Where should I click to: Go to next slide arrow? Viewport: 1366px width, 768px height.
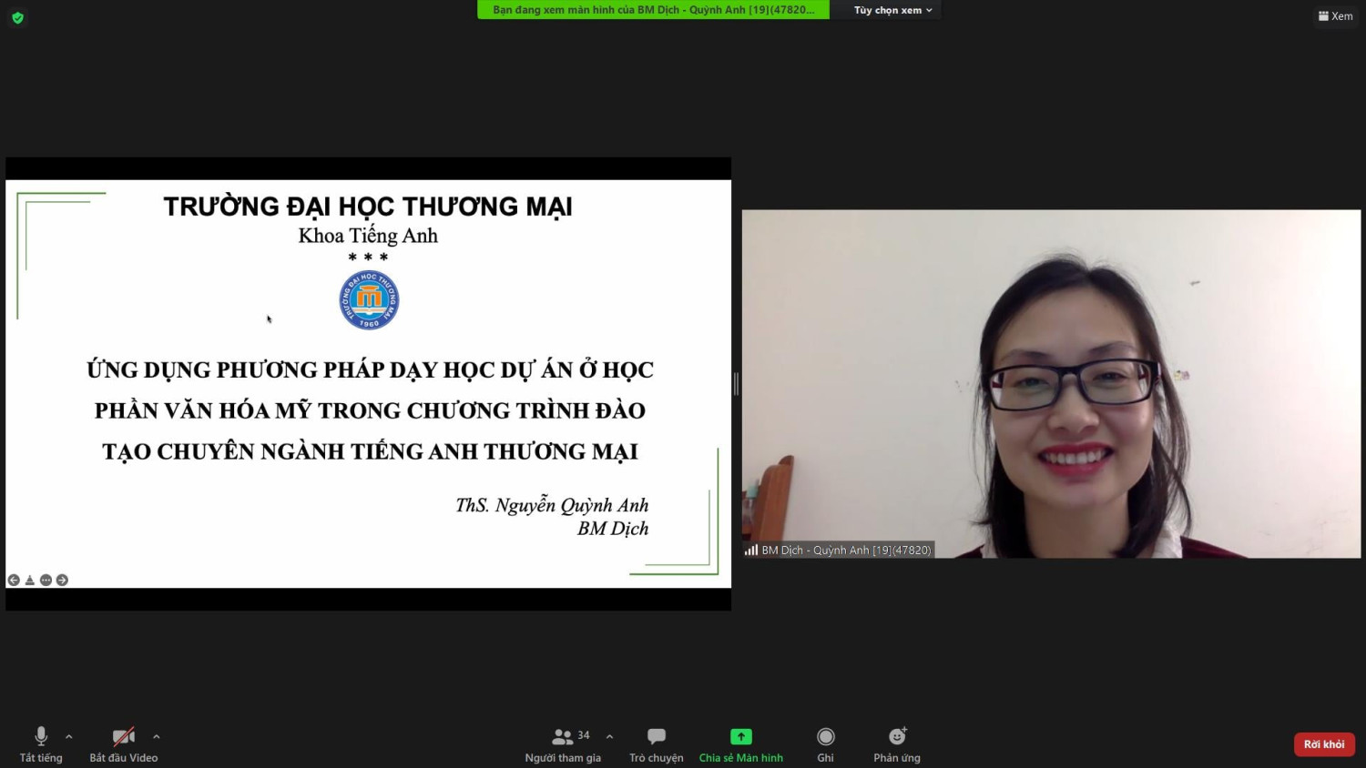pos(63,581)
